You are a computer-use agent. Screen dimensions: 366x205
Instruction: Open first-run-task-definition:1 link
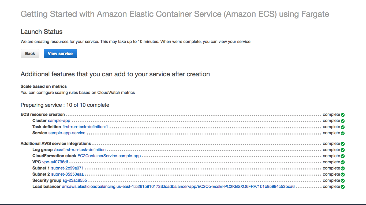pyautogui.click(x=85, y=127)
